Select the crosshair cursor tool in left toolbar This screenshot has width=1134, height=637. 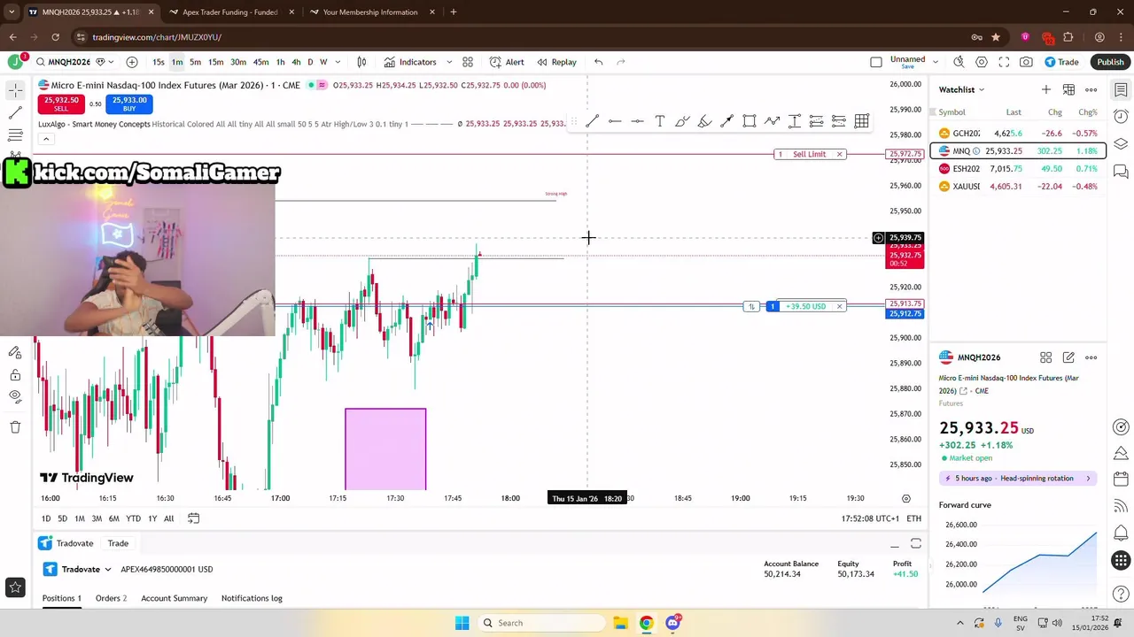(15, 90)
